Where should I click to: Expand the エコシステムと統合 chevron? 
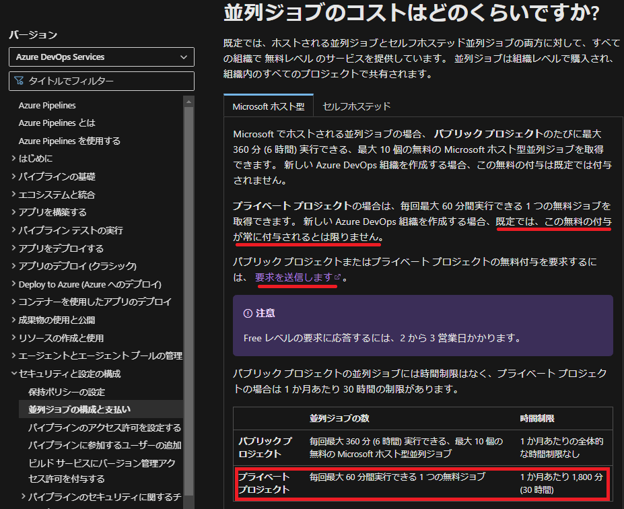pos(14,194)
